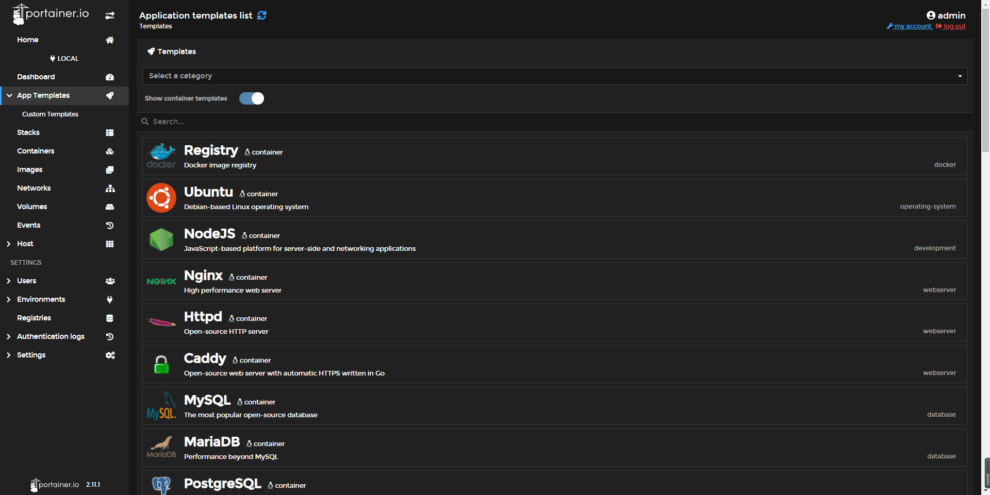Click the LOCAL environment label
Viewport: 990px width, 495px height.
[x=64, y=58]
